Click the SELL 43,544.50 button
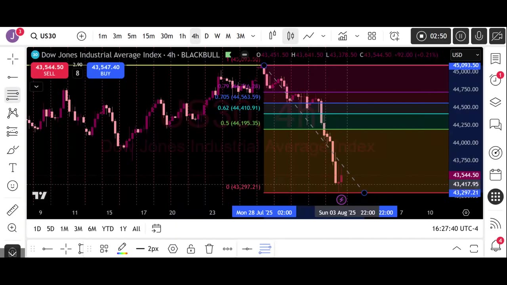 point(50,70)
